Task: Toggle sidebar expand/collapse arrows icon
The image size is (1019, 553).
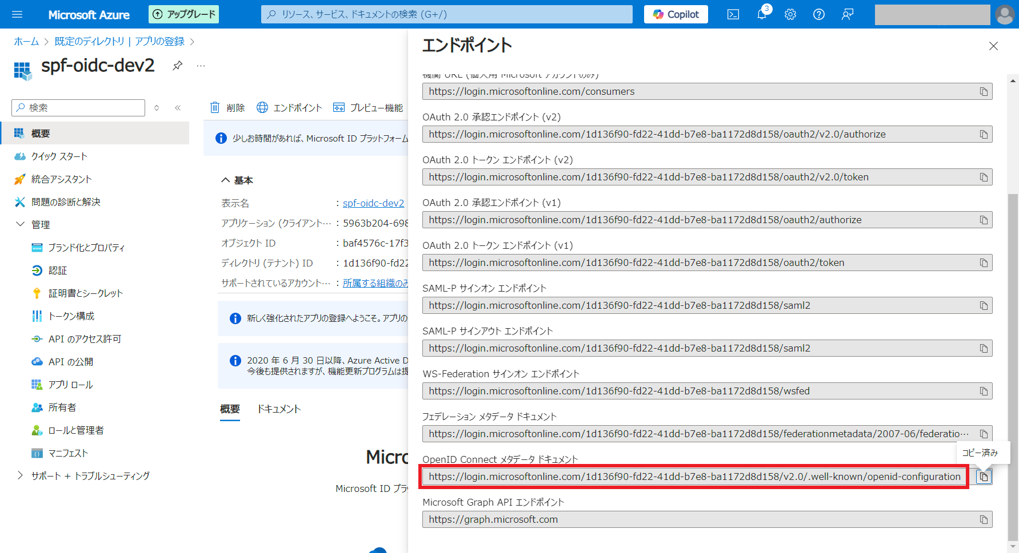Action: [157, 108]
